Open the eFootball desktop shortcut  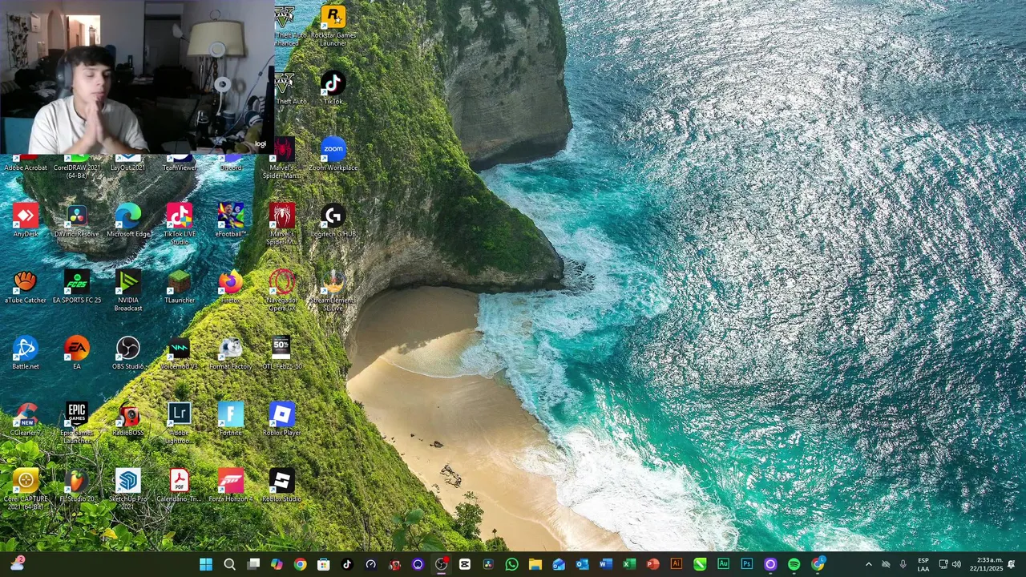(230, 220)
